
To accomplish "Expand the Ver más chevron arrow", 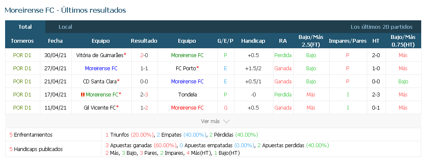I will click(x=226, y=121).
